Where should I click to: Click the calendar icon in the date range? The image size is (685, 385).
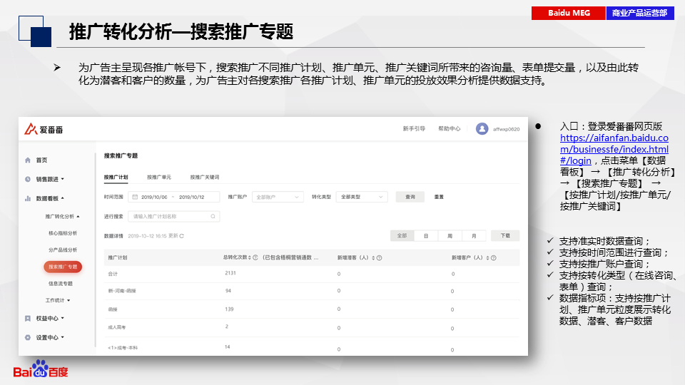tap(135, 197)
